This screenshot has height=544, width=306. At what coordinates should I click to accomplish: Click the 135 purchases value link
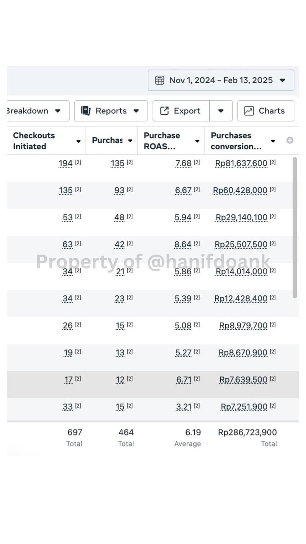coord(117,163)
